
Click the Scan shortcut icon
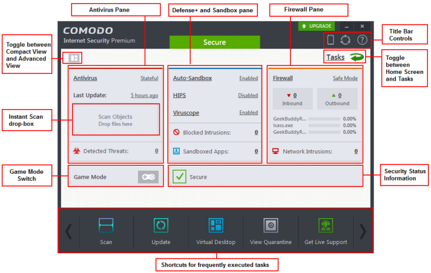click(106, 226)
